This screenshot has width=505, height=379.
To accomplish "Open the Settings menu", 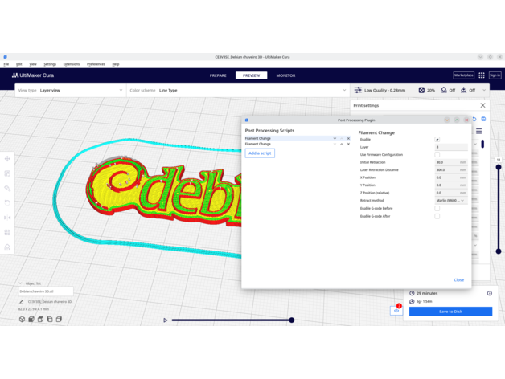I will (50, 64).
